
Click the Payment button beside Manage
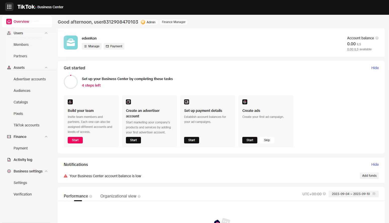114,46
